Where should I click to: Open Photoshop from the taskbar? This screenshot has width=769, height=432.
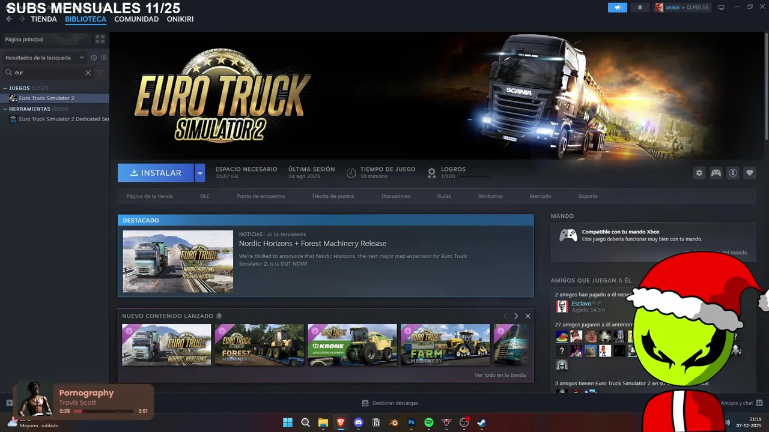pos(412,422)
